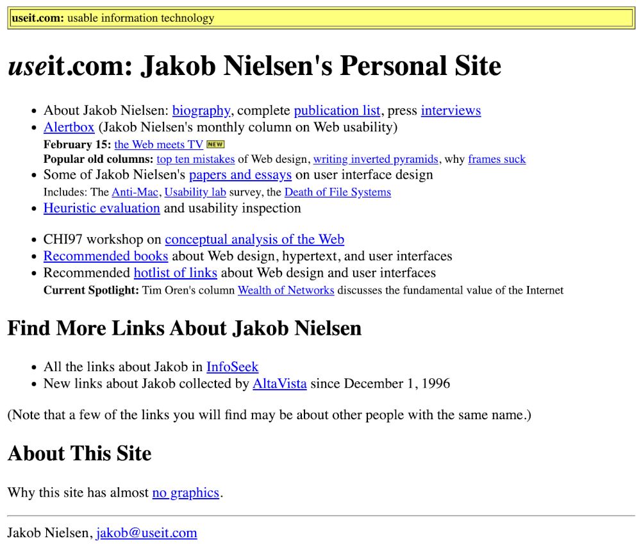Viewport: 641px width, 550px height.
Task: View Recommended books link
Action: click(106, 256)
